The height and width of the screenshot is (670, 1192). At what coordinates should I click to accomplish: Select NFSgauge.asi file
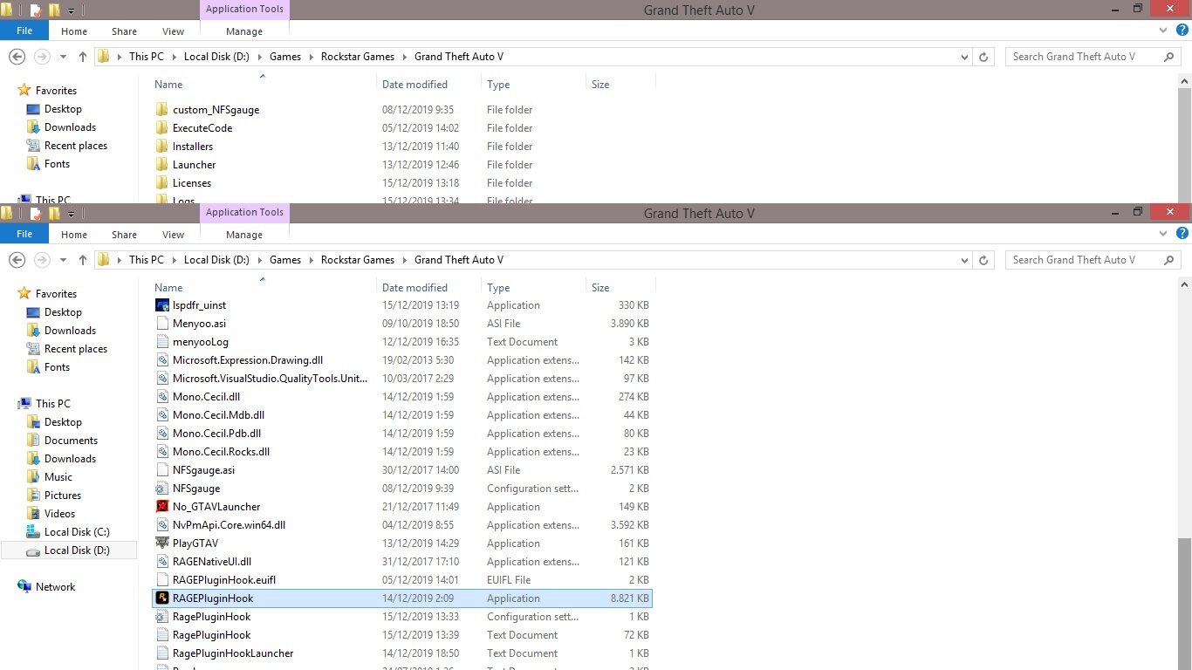coord(401,470)
